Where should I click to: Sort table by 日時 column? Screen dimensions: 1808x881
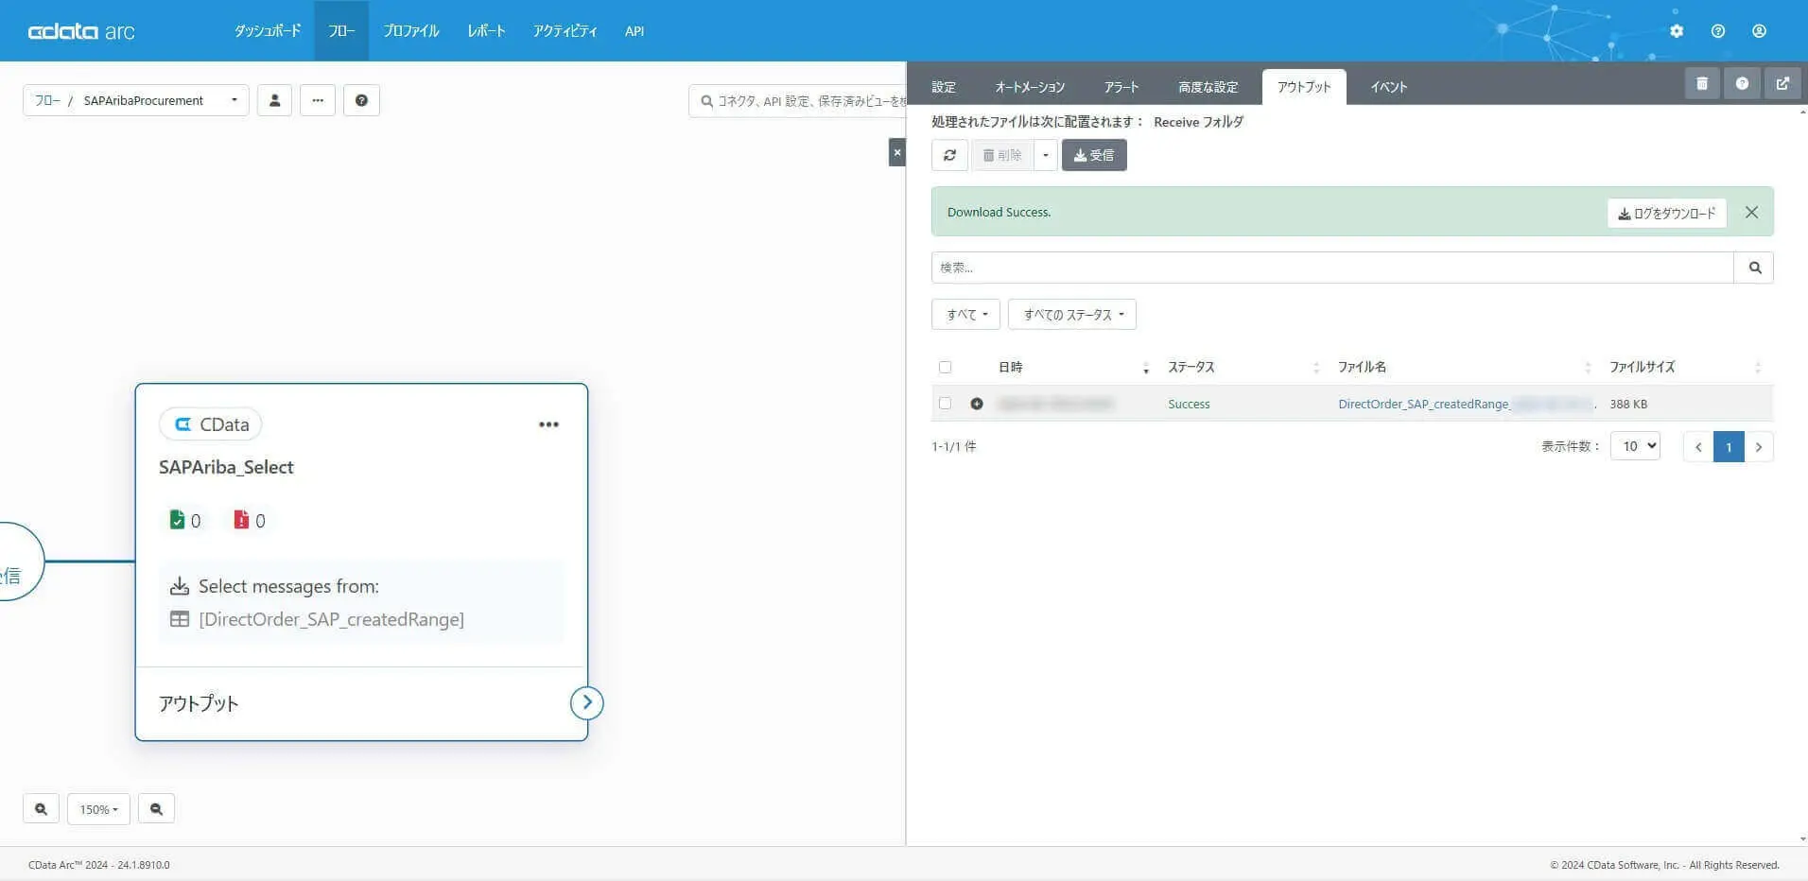[x=1073, y=367]
